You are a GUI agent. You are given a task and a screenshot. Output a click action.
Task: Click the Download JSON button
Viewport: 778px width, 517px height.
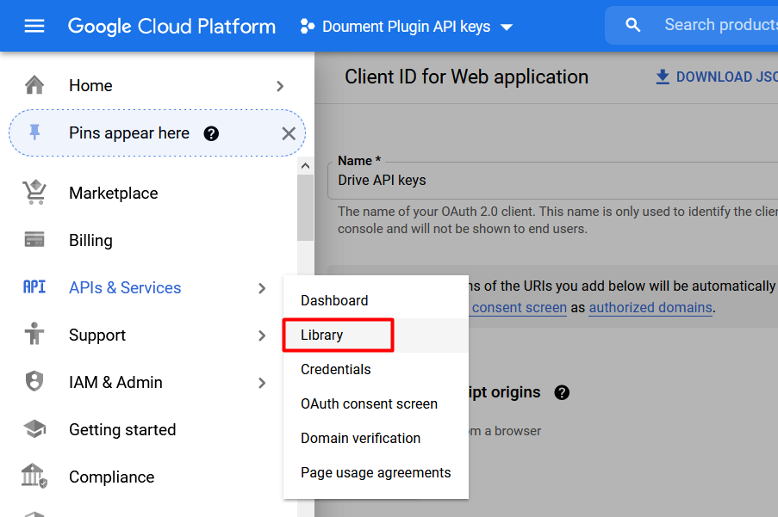[717, 77]
